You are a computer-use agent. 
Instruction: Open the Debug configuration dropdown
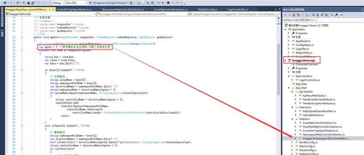[58, 3]
